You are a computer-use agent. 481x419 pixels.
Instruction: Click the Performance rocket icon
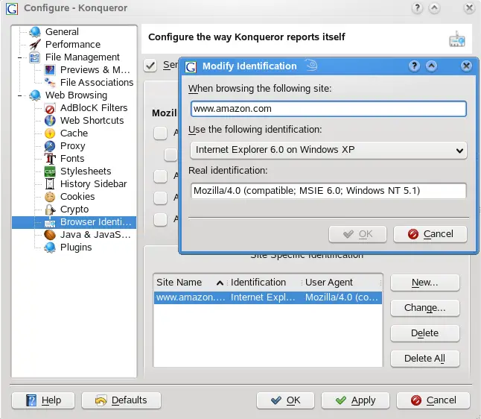point(35,45)
